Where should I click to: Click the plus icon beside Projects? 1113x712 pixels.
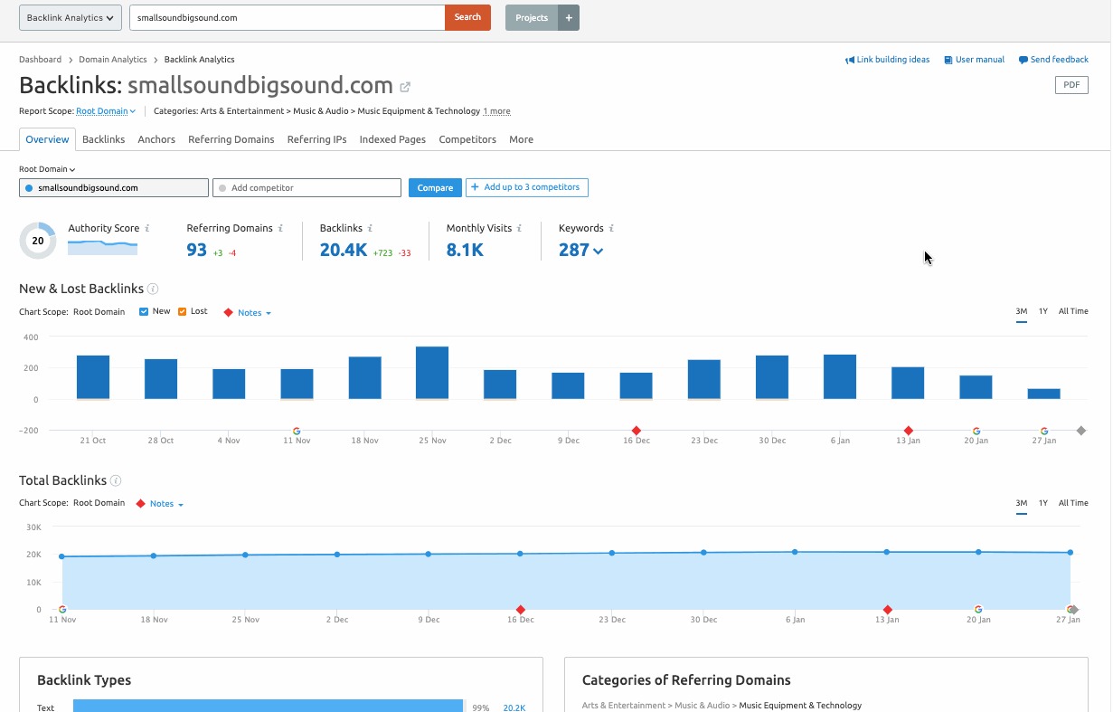(569, 17)
